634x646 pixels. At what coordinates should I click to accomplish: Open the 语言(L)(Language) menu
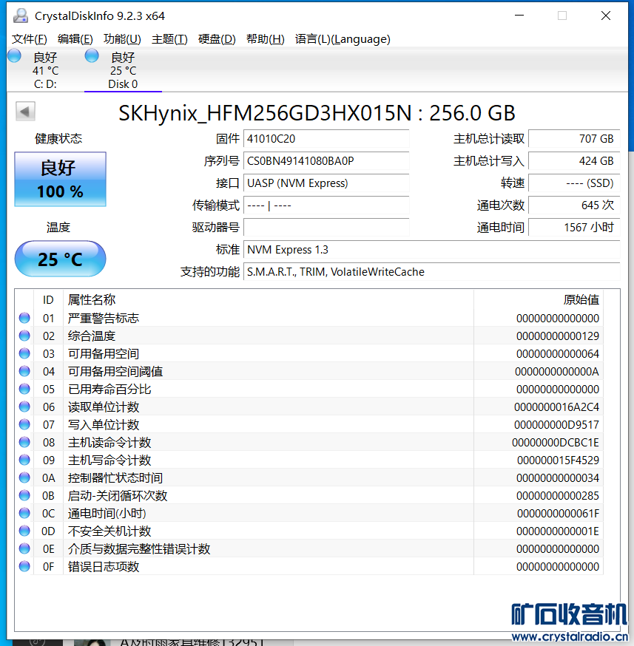(x=342, y=39)
